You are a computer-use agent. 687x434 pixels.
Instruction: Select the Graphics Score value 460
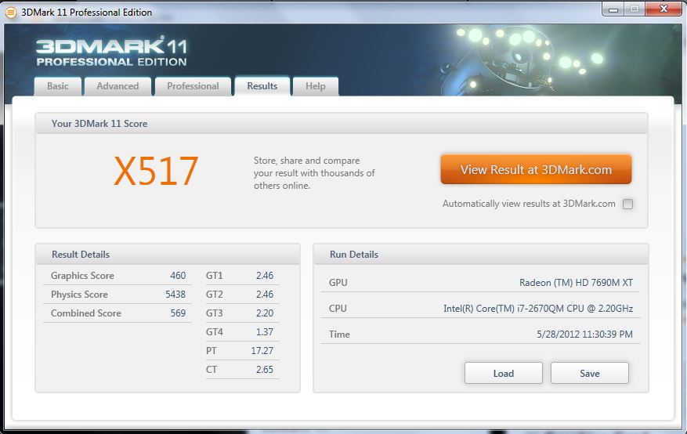tap(178, 276)
